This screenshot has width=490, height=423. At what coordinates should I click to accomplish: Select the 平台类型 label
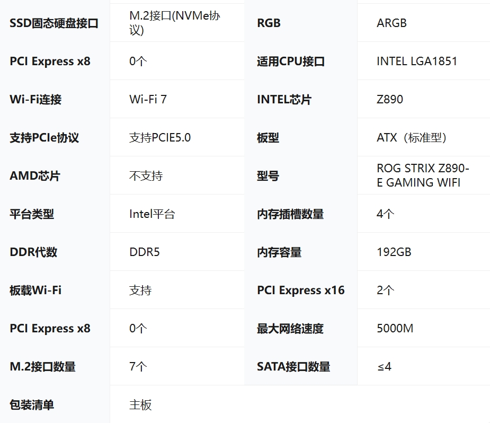click(32, 214)
